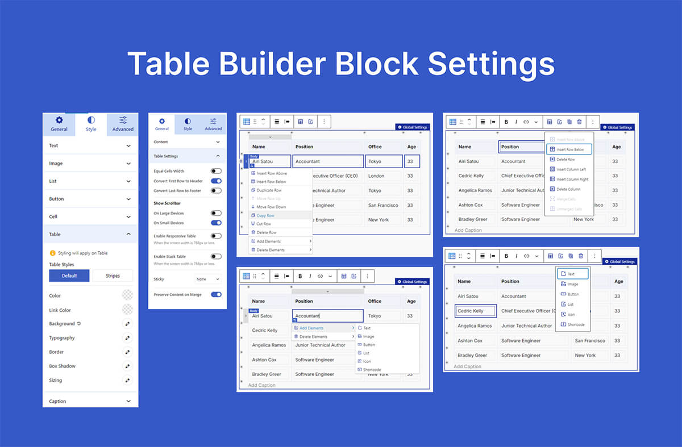Open Style tab above the Content section

(188, 124)
